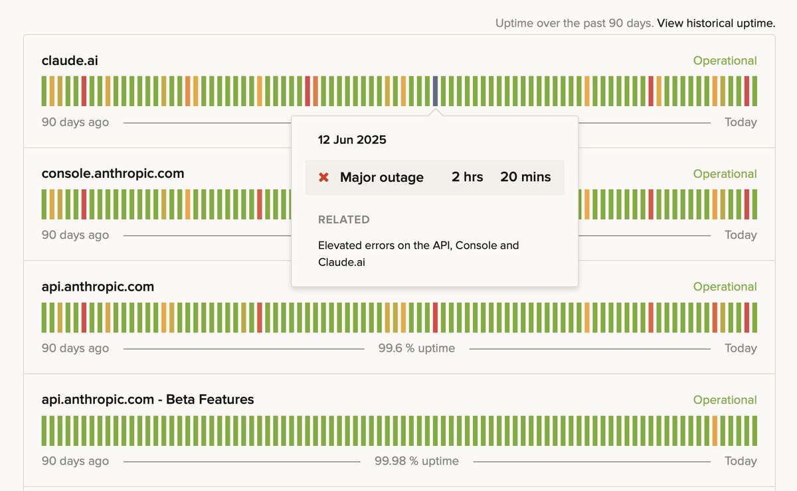Click 'Today' label under Beta Features timeline
The height and width of the screenshot is (491, 797).
pos(741,461)
